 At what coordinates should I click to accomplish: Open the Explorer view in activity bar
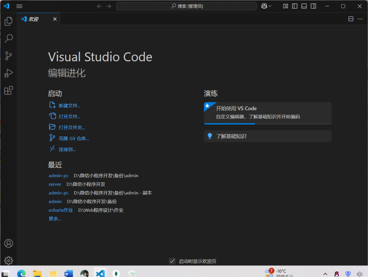(8, 22)
